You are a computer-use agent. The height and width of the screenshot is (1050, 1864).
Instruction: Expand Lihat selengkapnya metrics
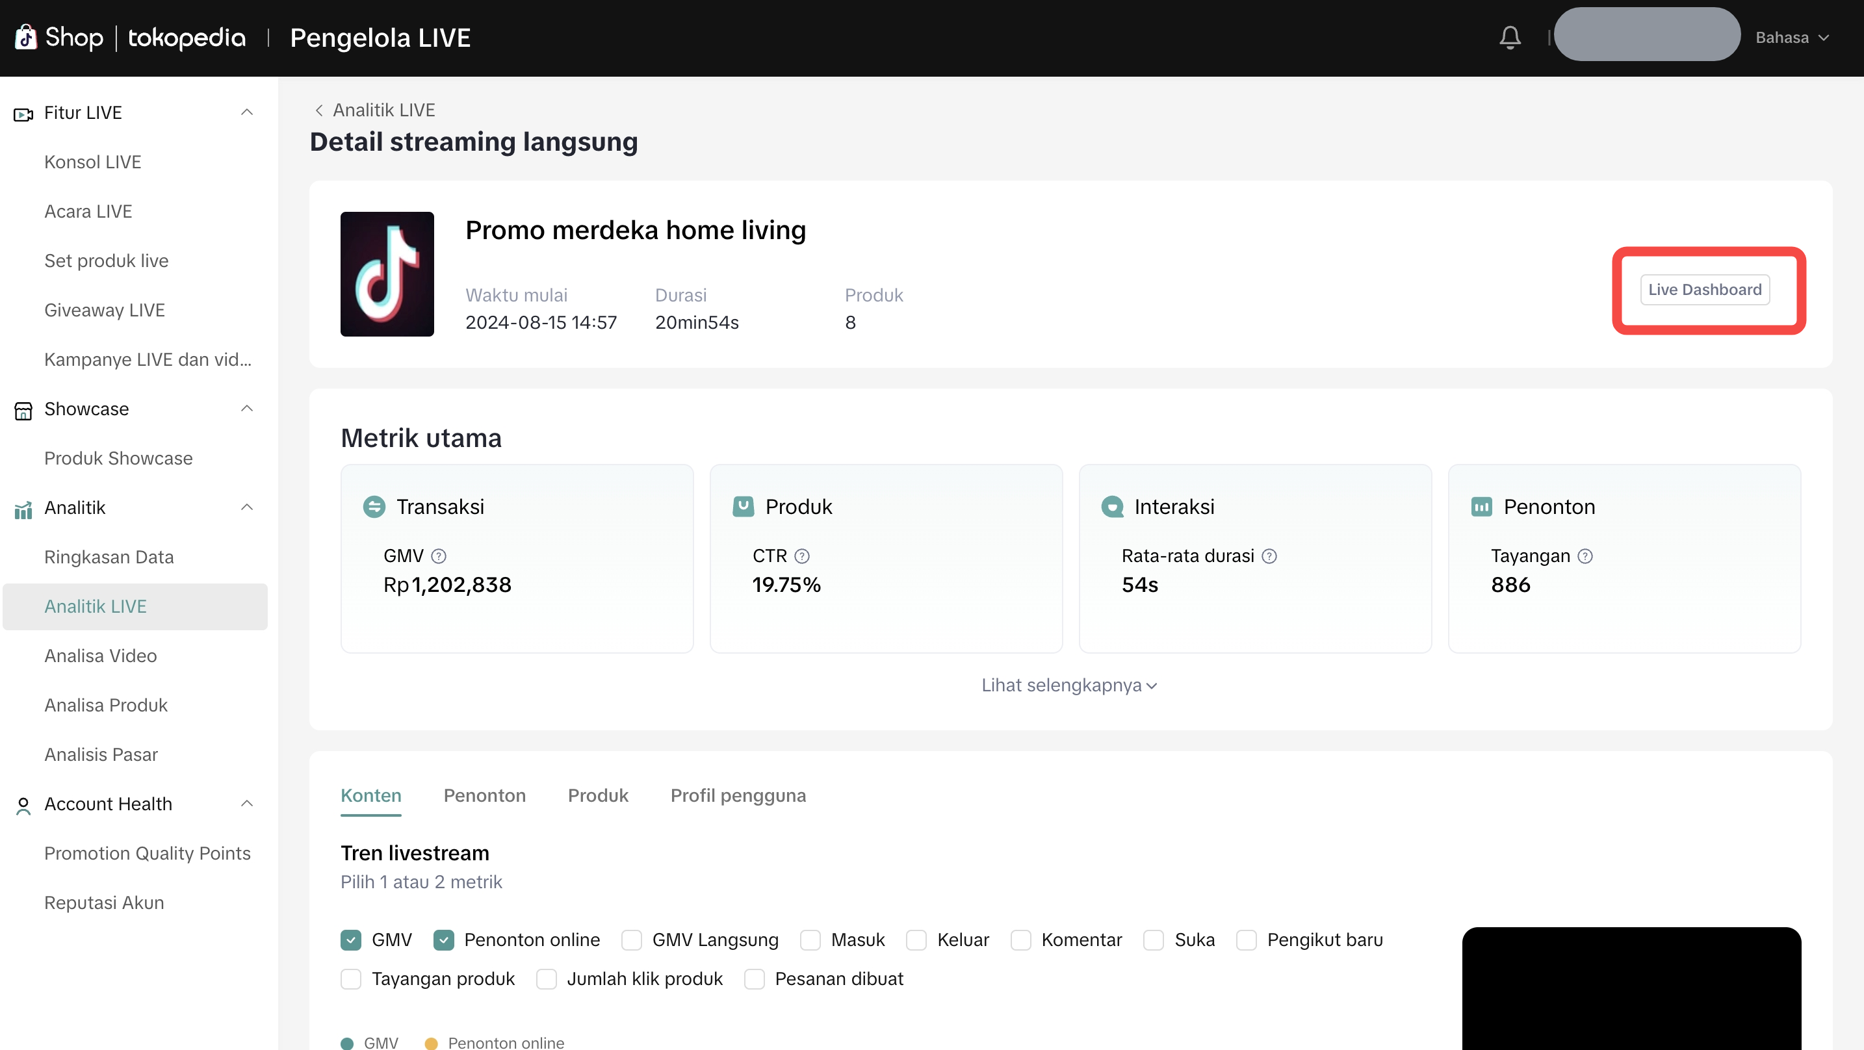tap(1068, 685)
